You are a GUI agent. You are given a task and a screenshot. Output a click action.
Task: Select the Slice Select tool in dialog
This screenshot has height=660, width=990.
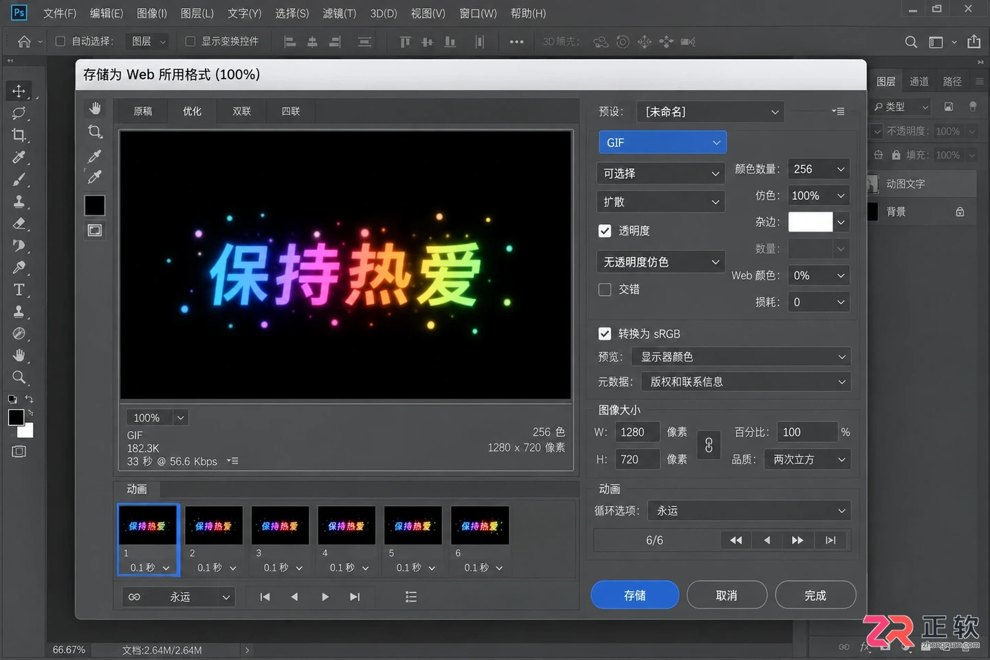pos(95,131)
